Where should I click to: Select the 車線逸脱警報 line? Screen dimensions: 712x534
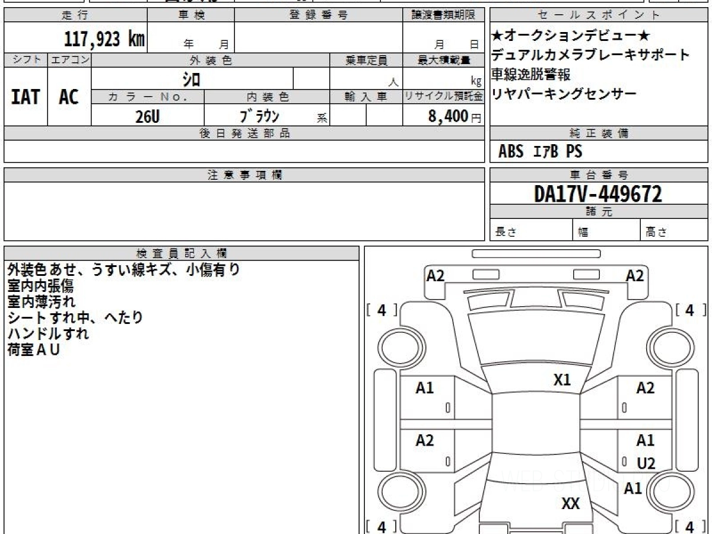pyautogui.click(x=531, y=74)
